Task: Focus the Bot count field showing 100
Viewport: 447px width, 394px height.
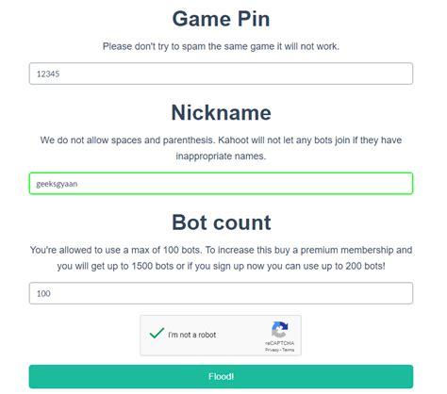Action: tap(221, 293)
